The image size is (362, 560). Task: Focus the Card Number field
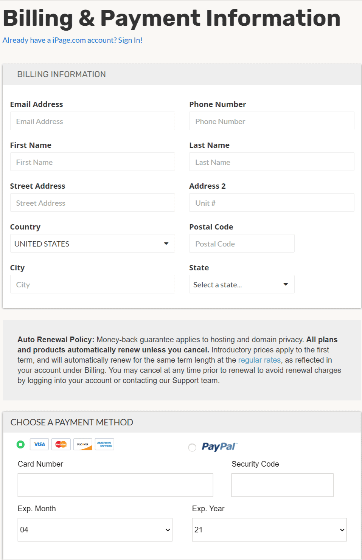point(115,485)
